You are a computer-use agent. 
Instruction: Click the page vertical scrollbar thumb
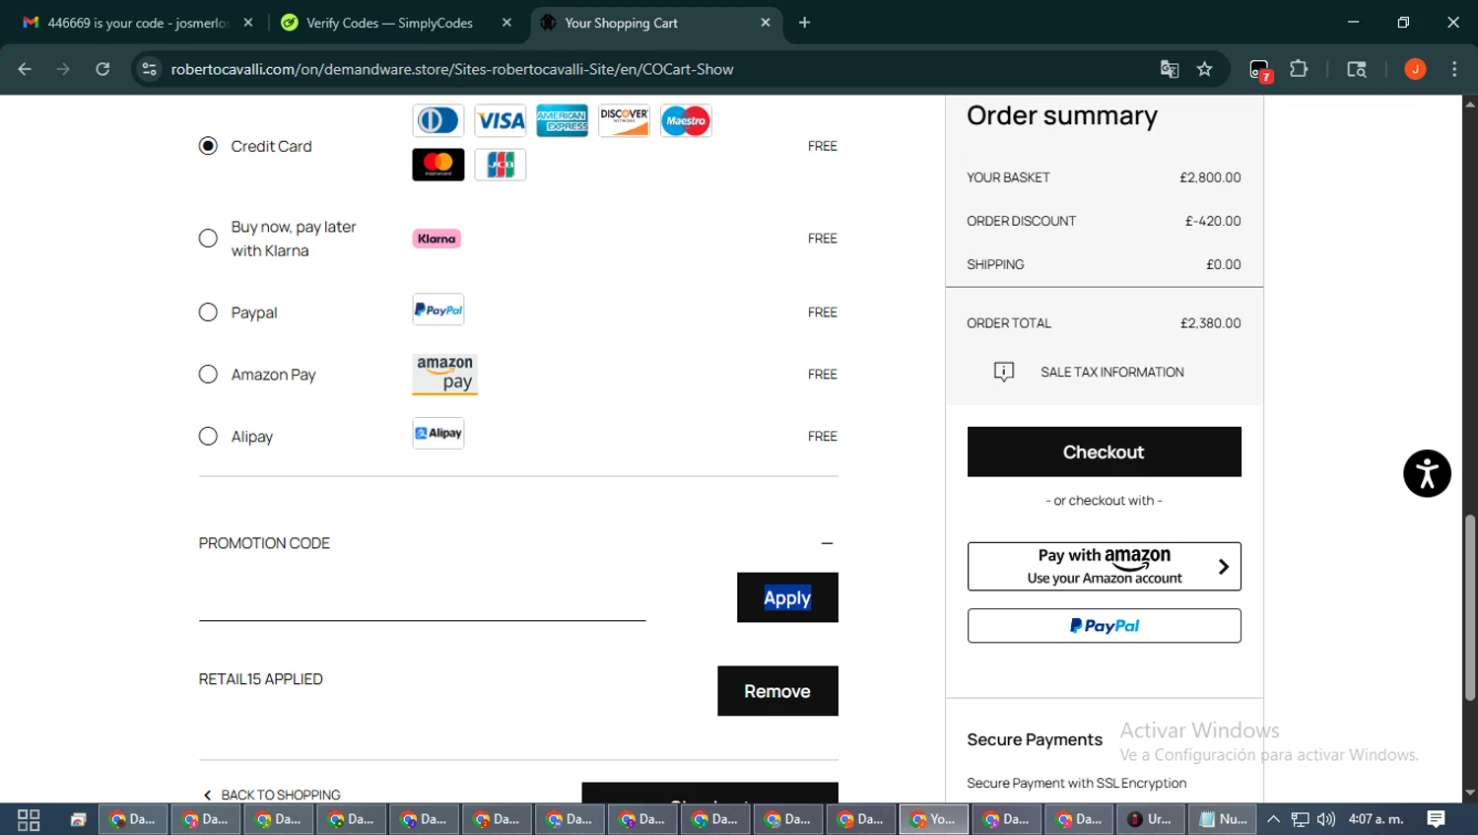pyautogui.click(x=1469, y=606)
